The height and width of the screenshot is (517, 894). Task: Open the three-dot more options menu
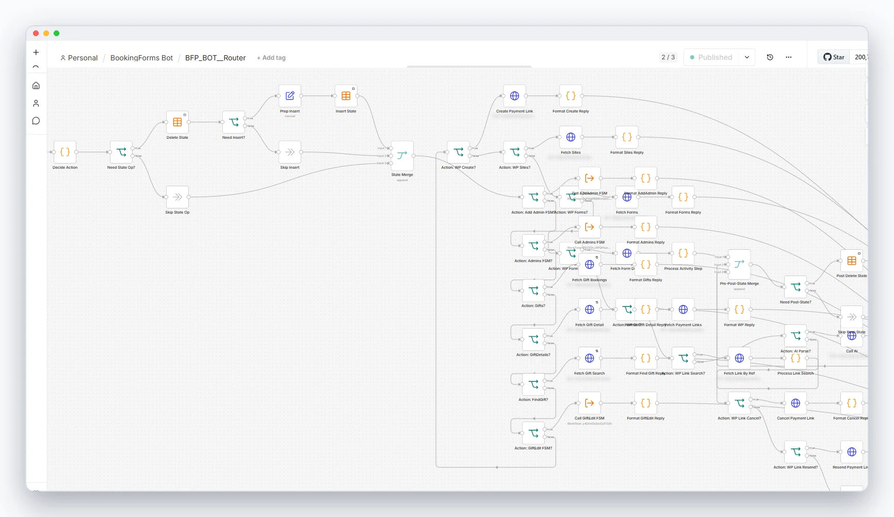pos(789,57)
